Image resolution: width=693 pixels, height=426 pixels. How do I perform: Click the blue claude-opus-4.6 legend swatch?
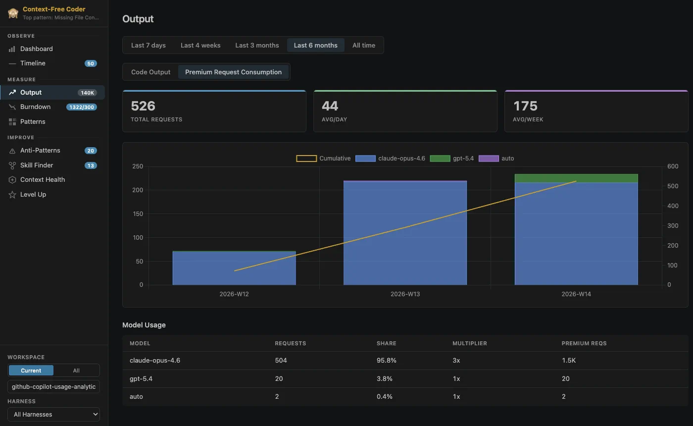366,159
